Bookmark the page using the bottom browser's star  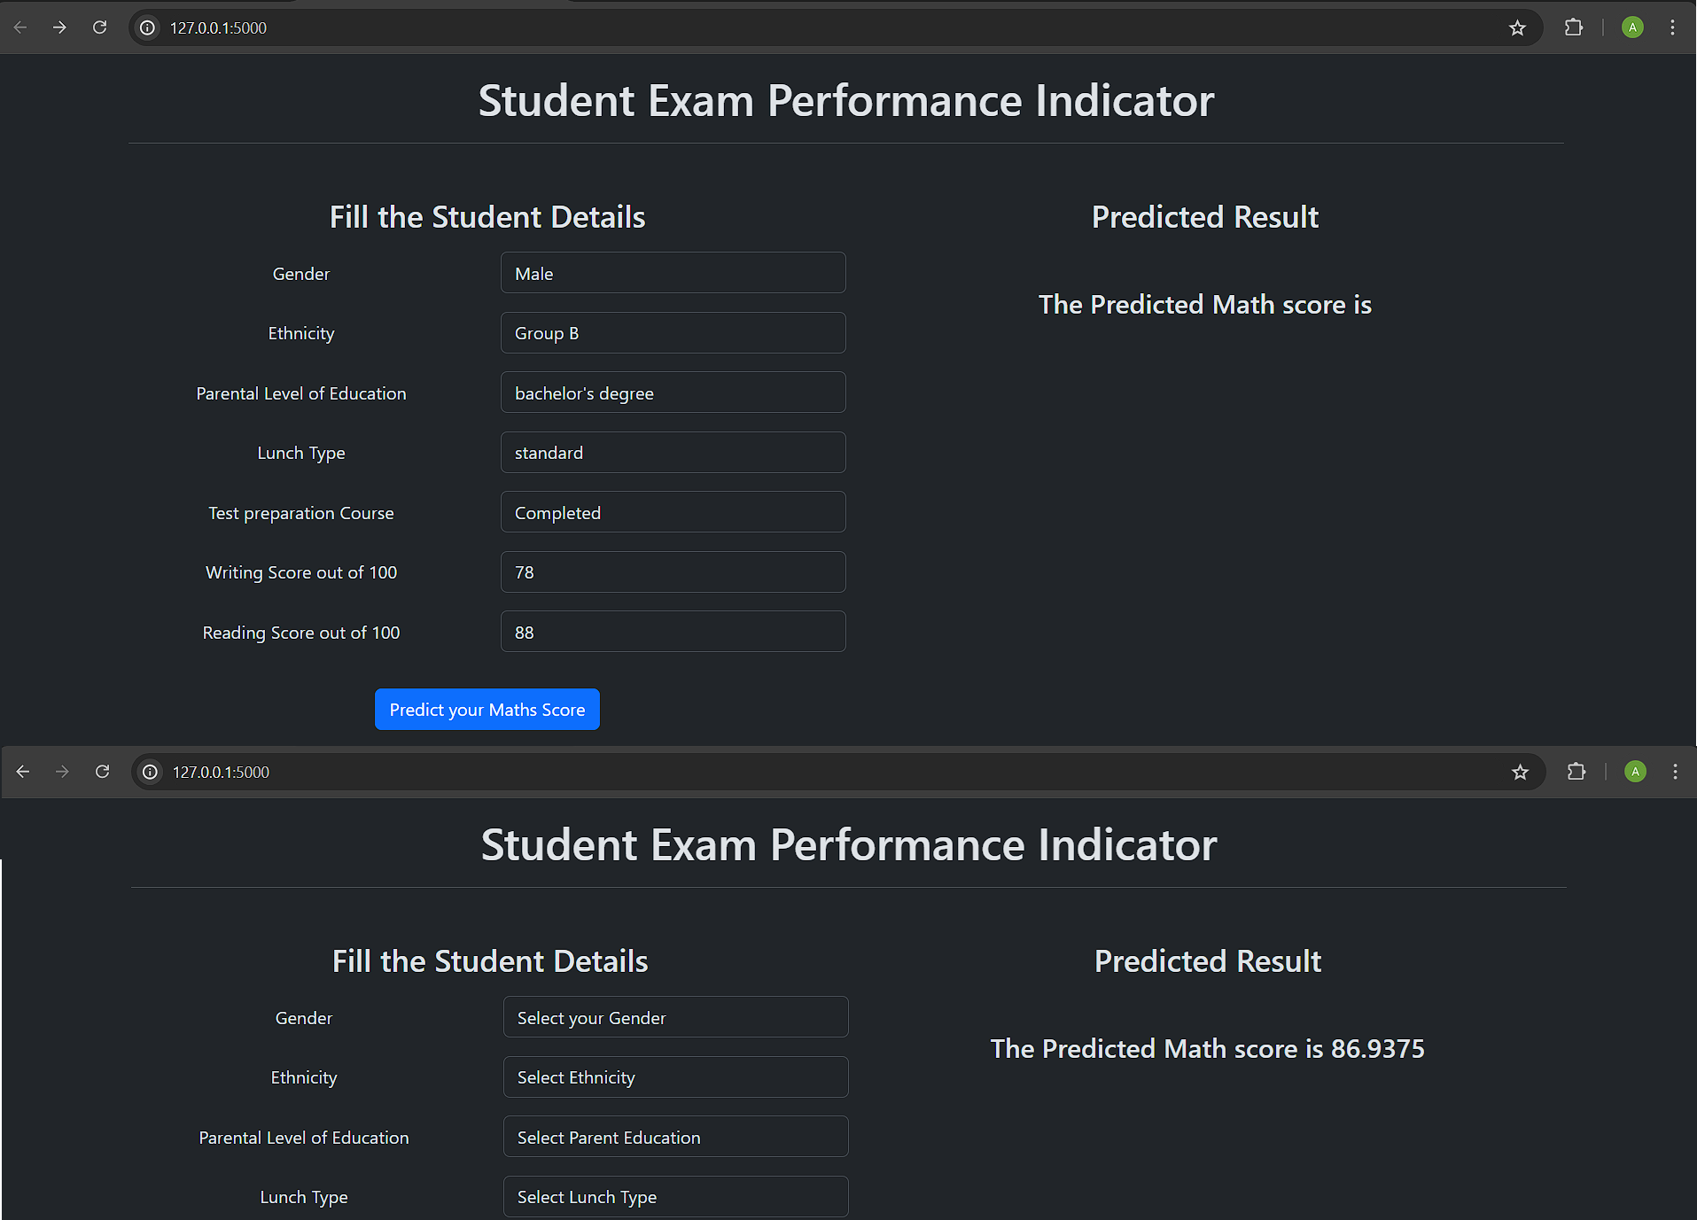(1520, 772)
